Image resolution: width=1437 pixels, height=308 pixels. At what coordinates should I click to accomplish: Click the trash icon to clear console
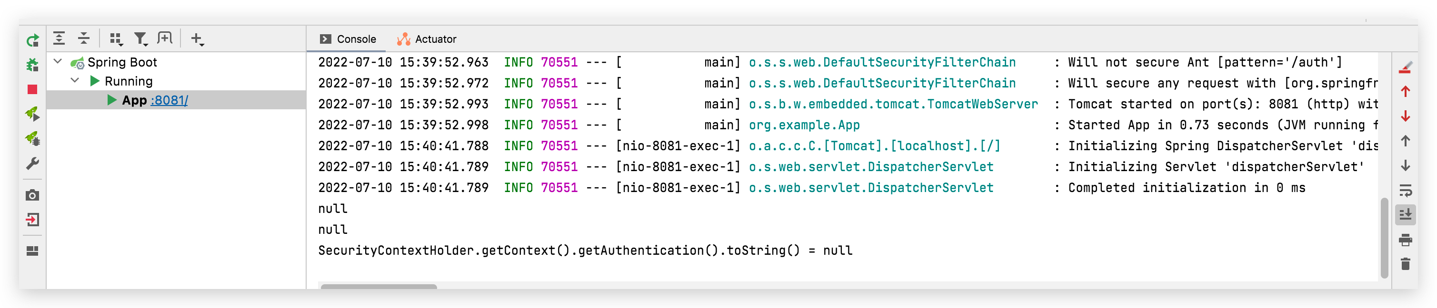tap(1405, 264)
